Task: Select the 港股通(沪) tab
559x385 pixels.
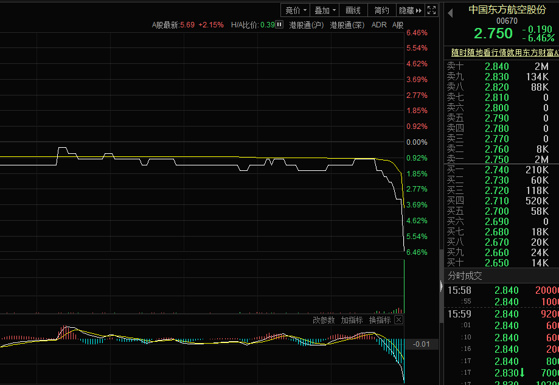Action: point(307,25)
